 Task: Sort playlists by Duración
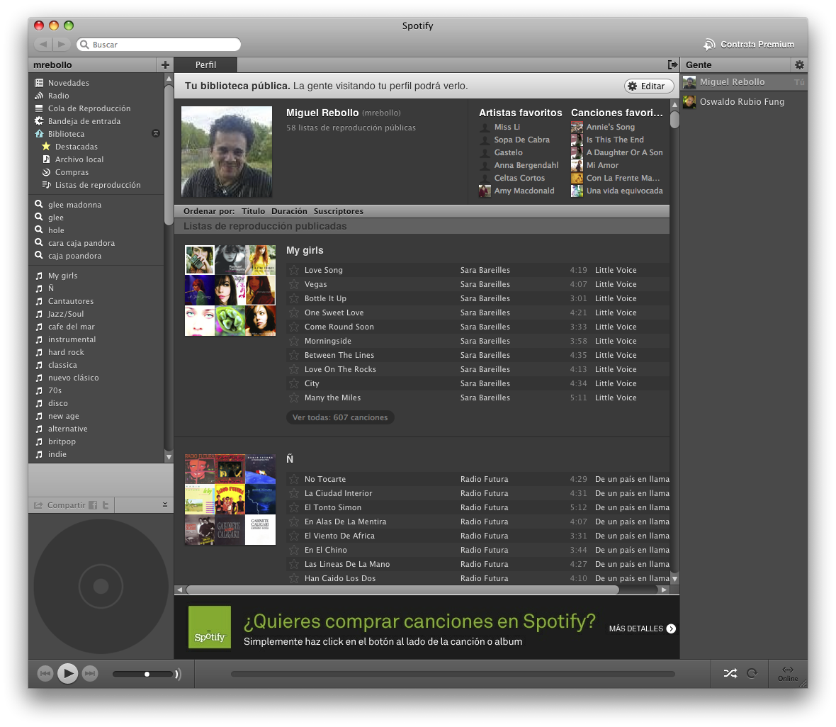point(289,211)
